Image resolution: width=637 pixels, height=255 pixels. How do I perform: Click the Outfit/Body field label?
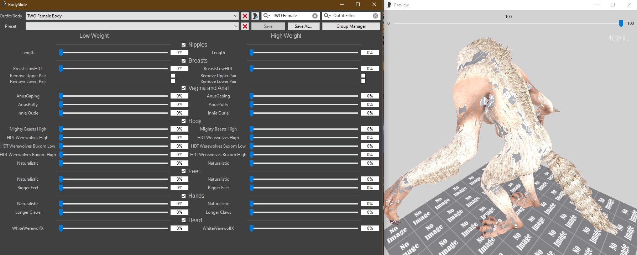[x=11, y=16]
